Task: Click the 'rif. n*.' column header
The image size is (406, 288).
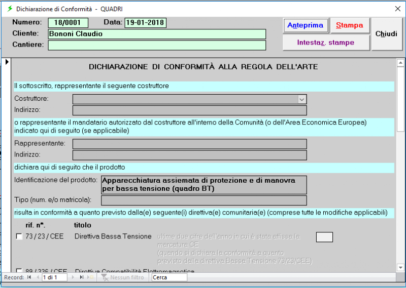Action: 36,225
